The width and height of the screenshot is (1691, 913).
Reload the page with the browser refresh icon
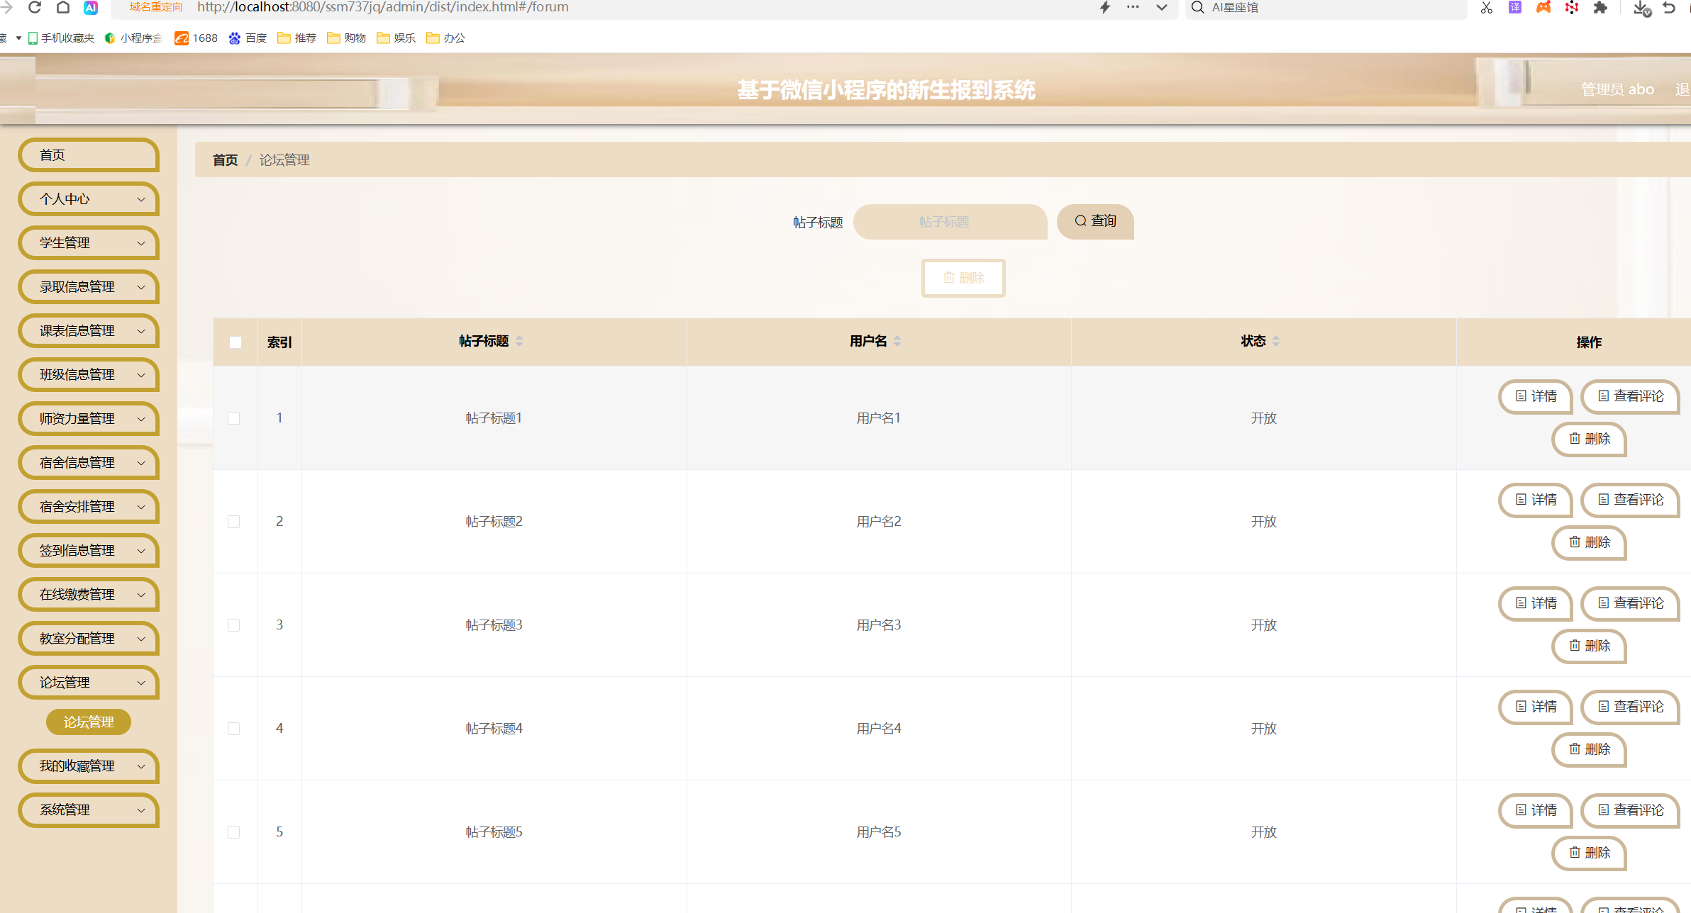click(34, 7)
